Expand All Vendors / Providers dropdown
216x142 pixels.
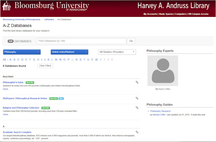(117, 52)
